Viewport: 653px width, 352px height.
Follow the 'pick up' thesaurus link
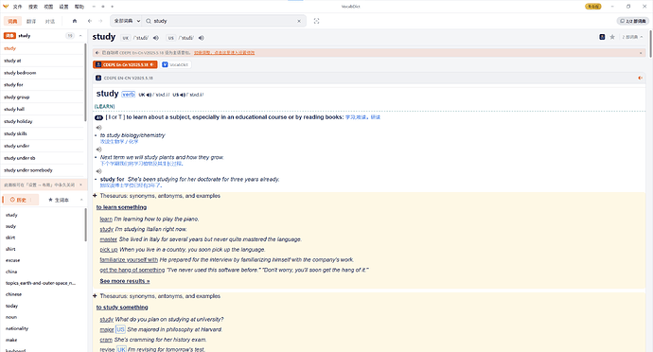[x=109, y=250]
